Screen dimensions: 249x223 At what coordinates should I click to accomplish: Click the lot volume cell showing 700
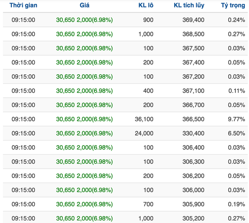148,204
